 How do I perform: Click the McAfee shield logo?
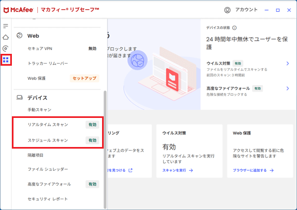click(x=6, y=10)
